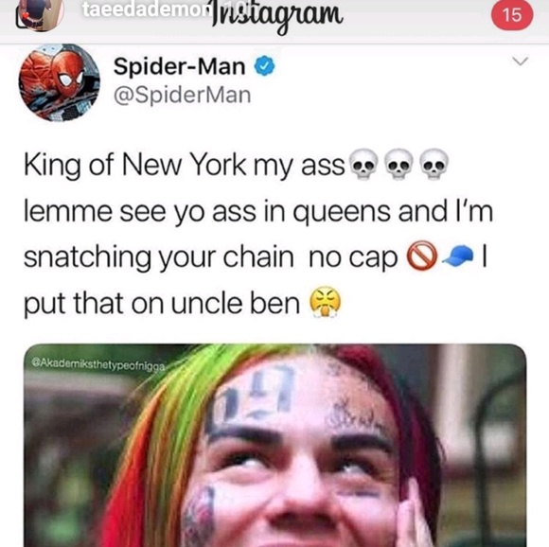This screenshot has width=549, height=547.
Task: Click the middle skull emoji
Action: 398,164
